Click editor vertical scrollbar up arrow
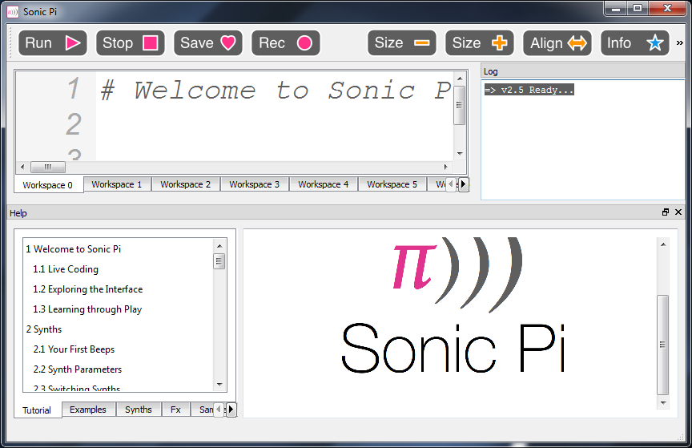Viewport: 692px width, 448px height. tap(460, 79)
